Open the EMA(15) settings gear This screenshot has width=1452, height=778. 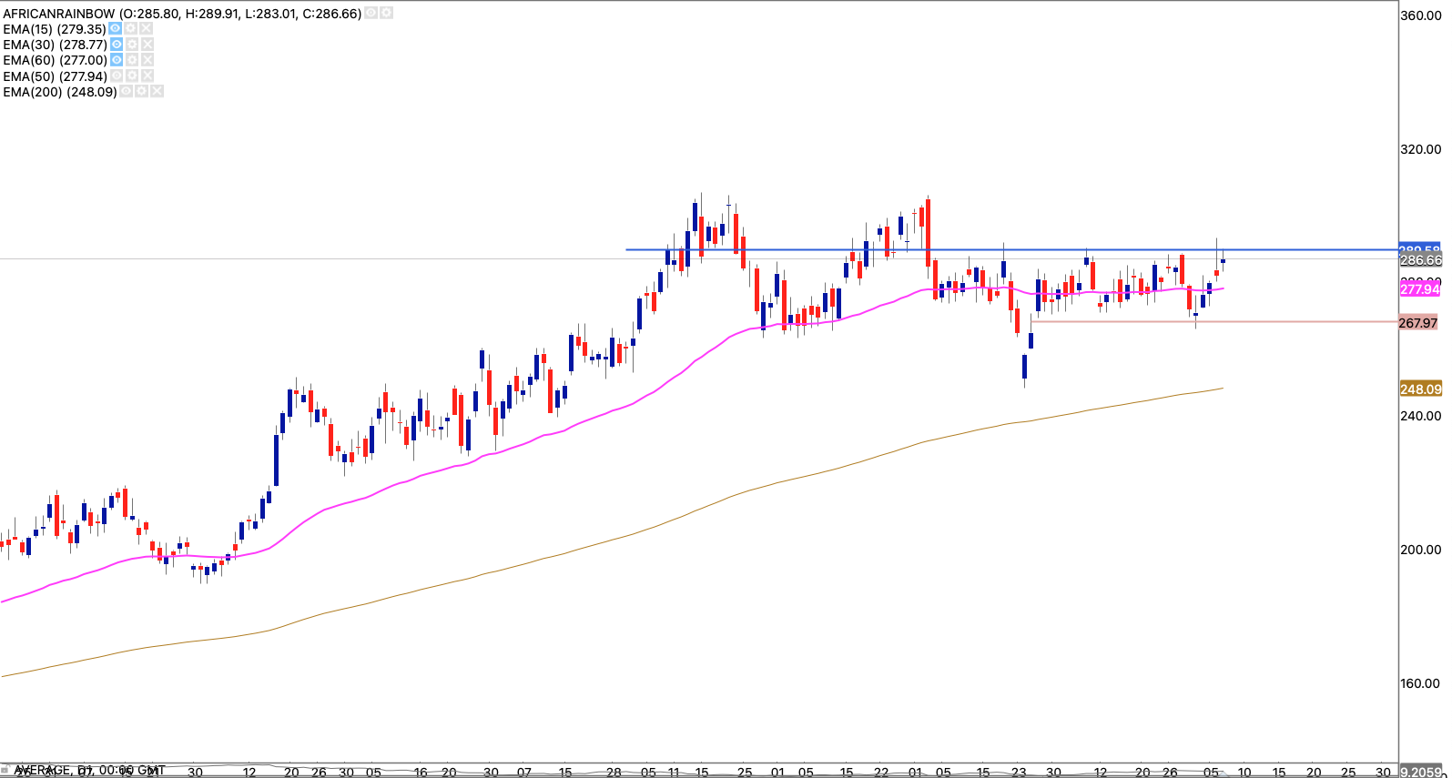131,29
